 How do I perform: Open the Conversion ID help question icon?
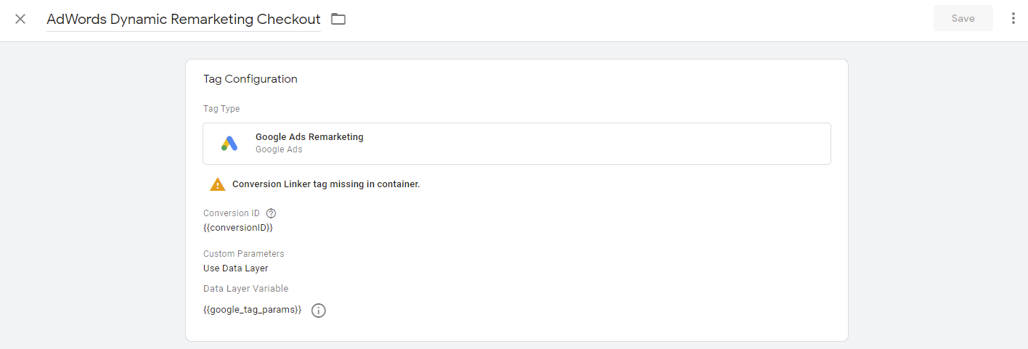click(x=272, y=213)
